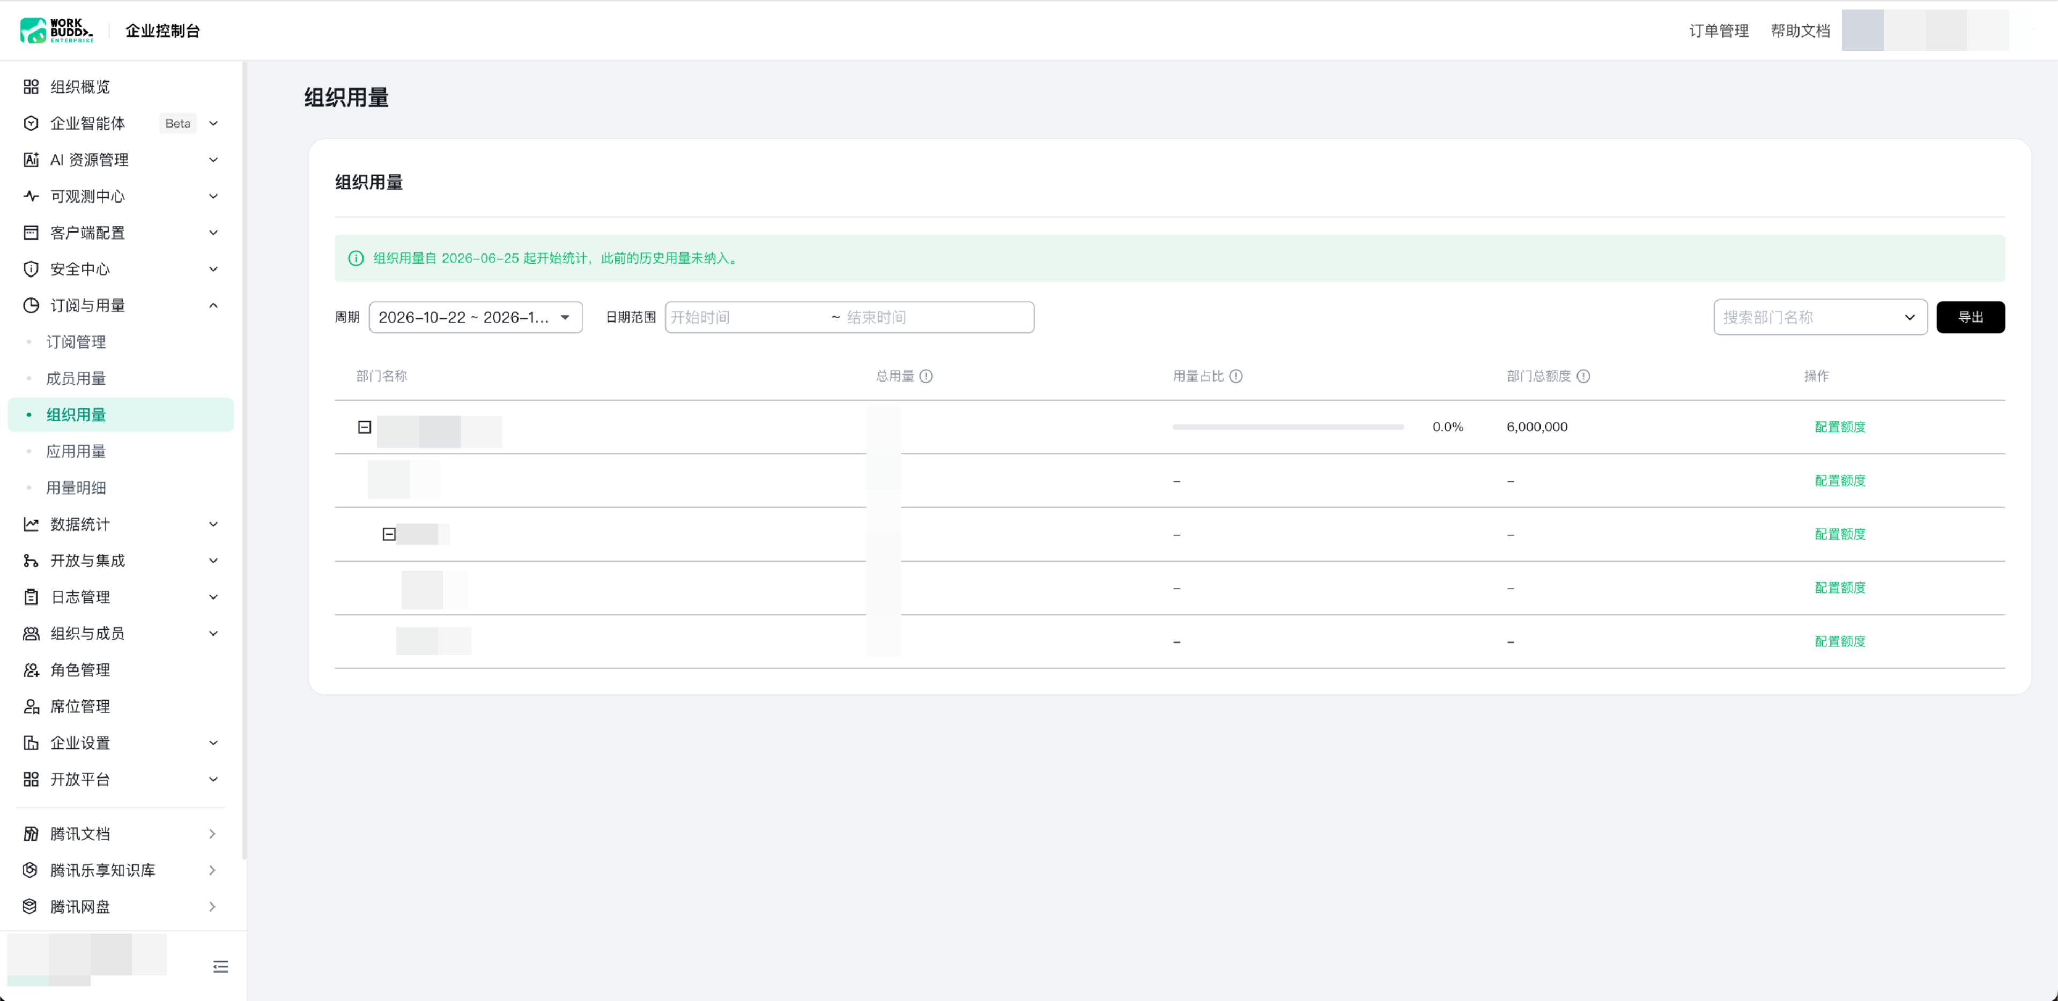Click the 腾讯文档 icon
This screenshot has width=2058, height=1001.
31,834
